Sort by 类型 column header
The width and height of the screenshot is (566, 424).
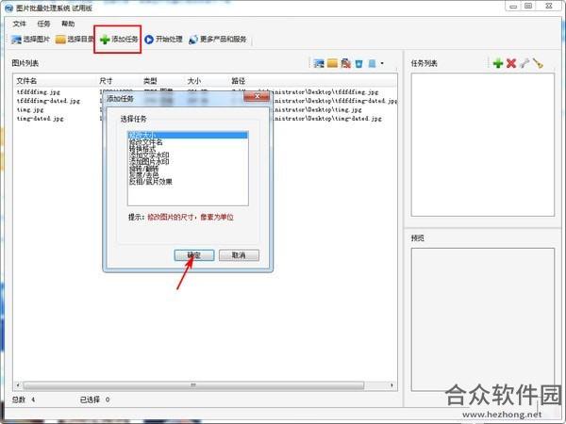pos(150,81)
